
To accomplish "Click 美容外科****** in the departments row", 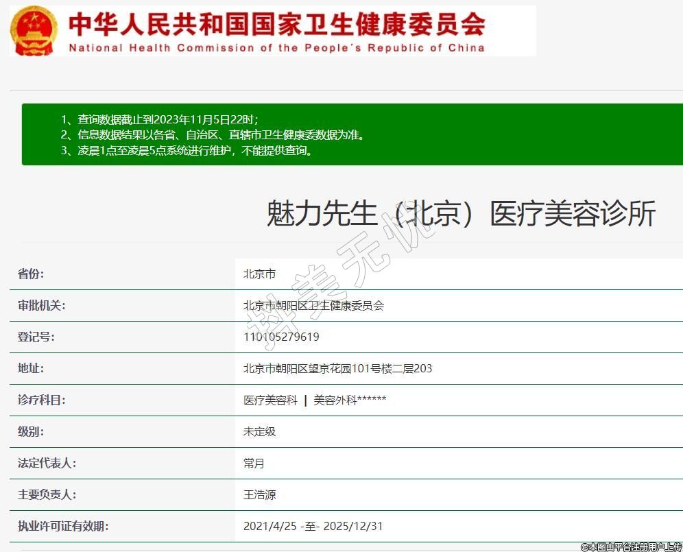I will [350, 400].
